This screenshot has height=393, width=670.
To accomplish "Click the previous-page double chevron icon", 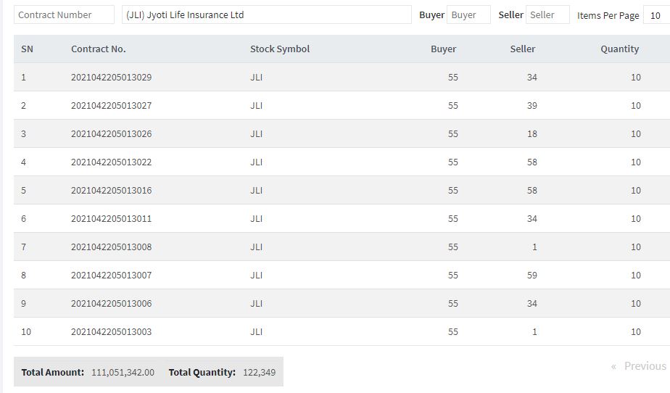I will [x=613, y=366].
